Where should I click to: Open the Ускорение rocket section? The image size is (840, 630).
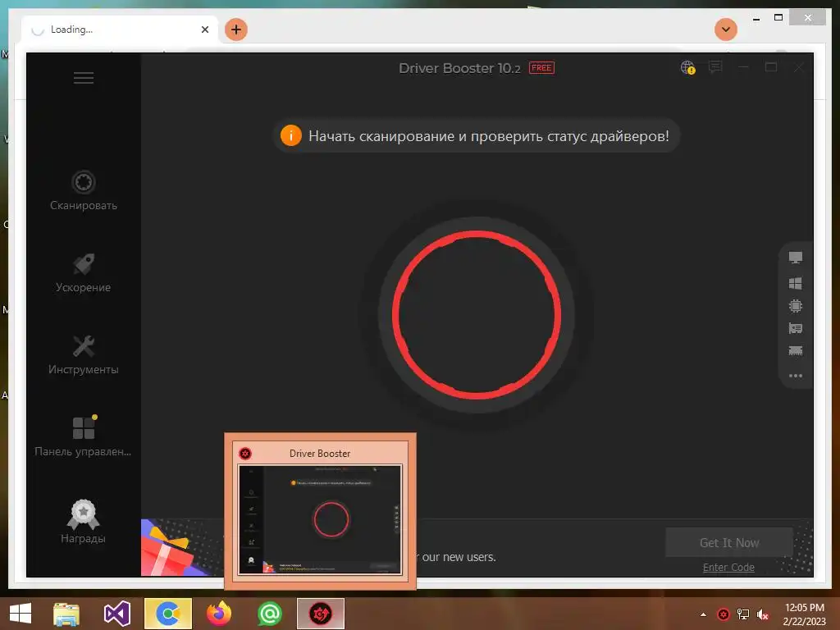[x=84, y=273]
